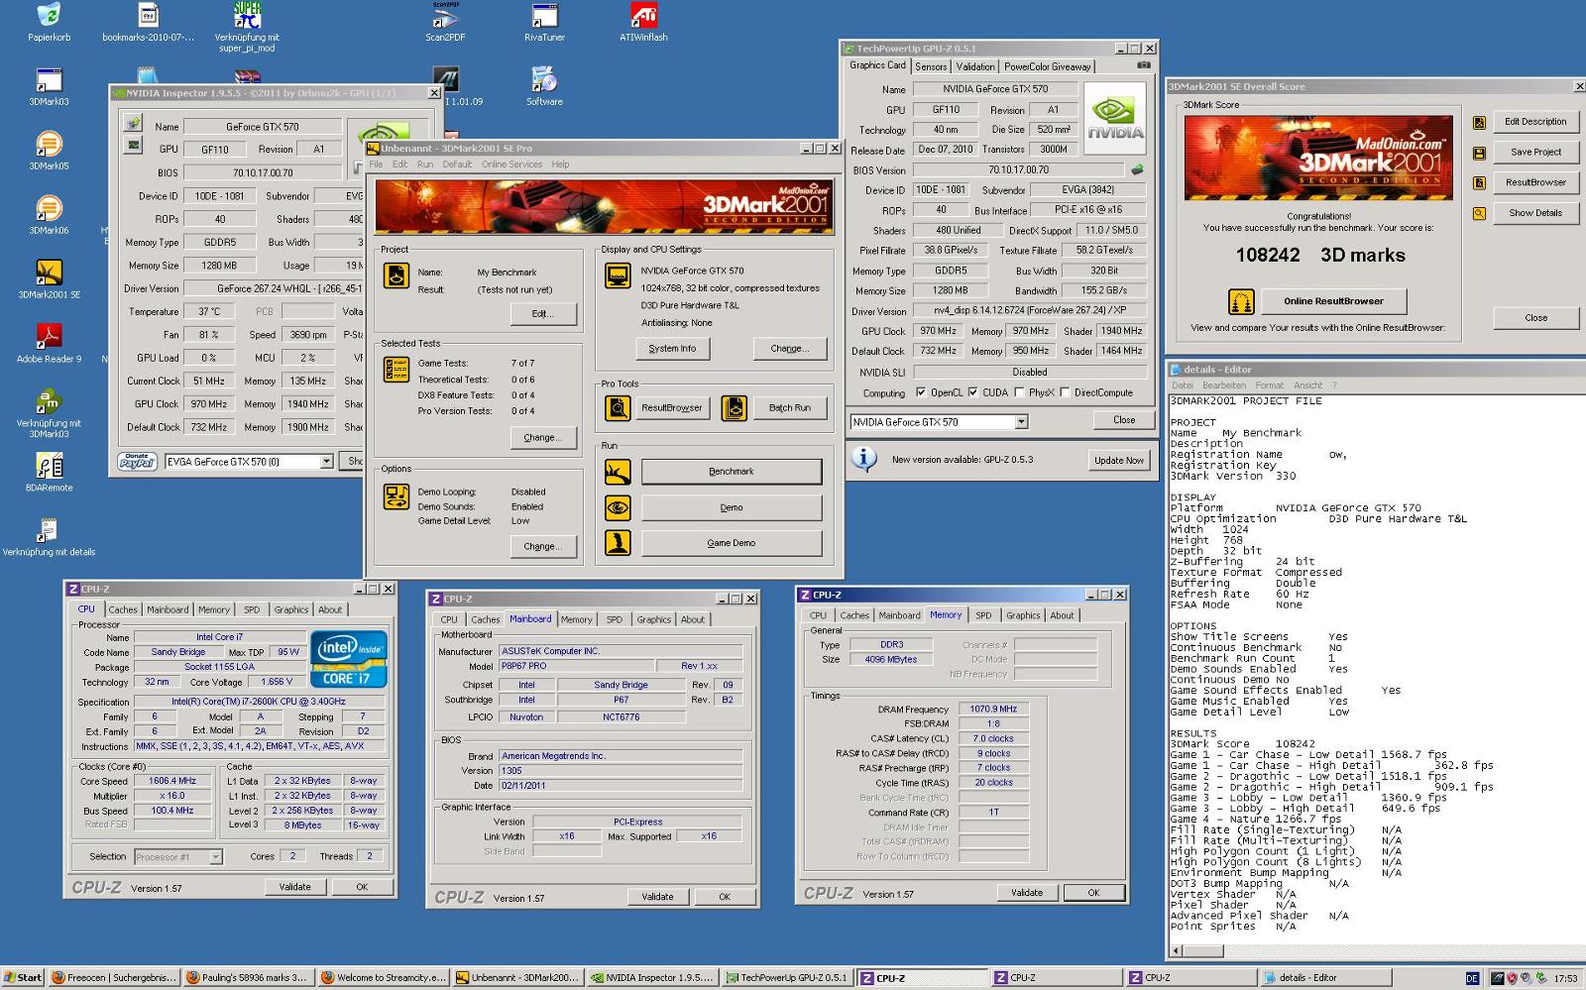Open PowerColor Giveaway tab in GPU-Z

click(1047, 66)
